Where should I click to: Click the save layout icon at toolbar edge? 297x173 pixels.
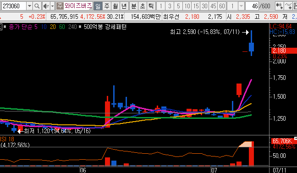[x=295, y=6]
